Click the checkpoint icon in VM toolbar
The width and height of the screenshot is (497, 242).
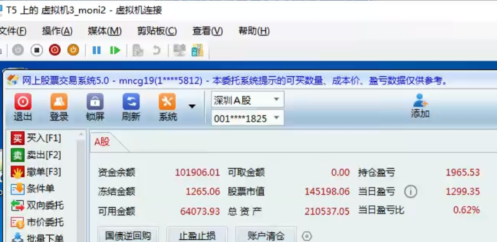(138, 50)
